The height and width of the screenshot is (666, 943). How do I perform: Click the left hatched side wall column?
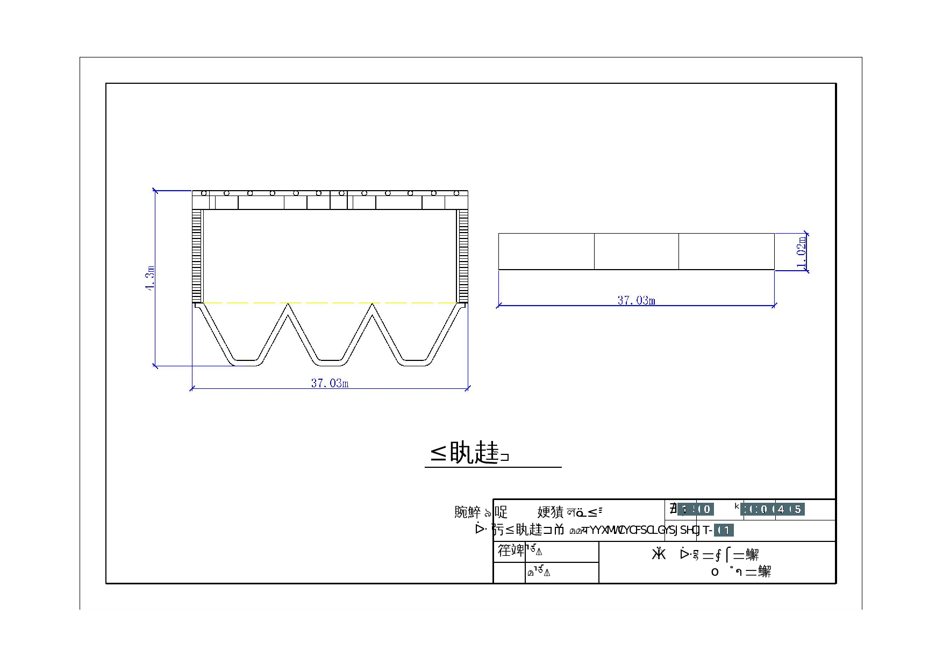tap(197, 256)
